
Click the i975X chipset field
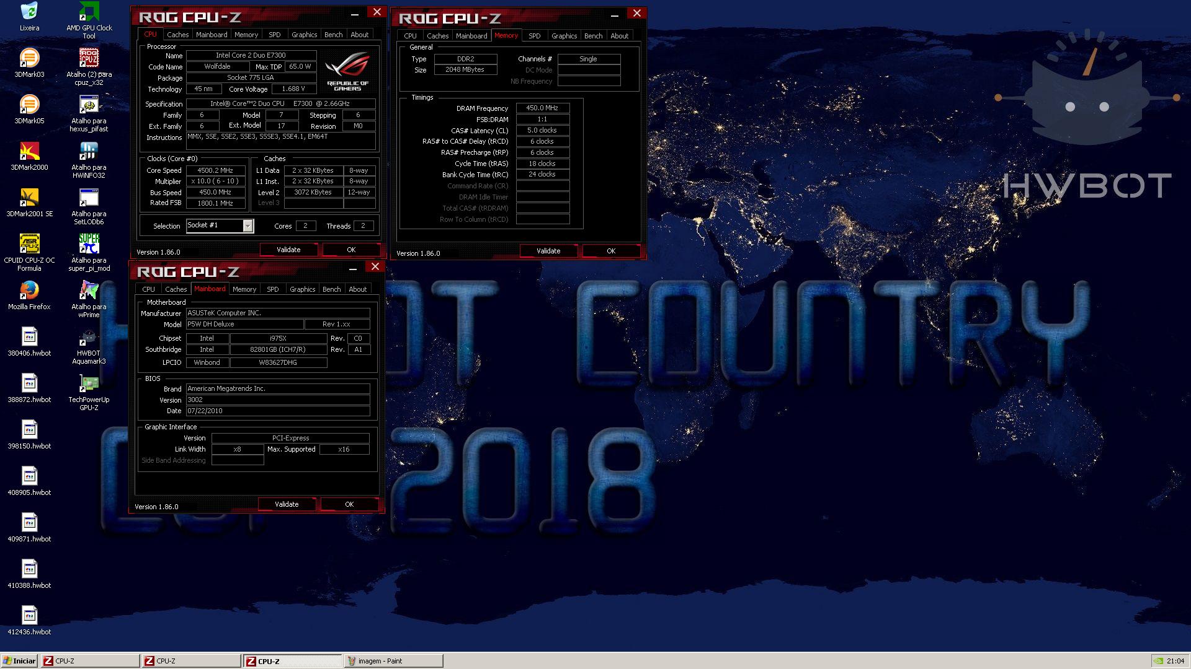coord(278,338)
